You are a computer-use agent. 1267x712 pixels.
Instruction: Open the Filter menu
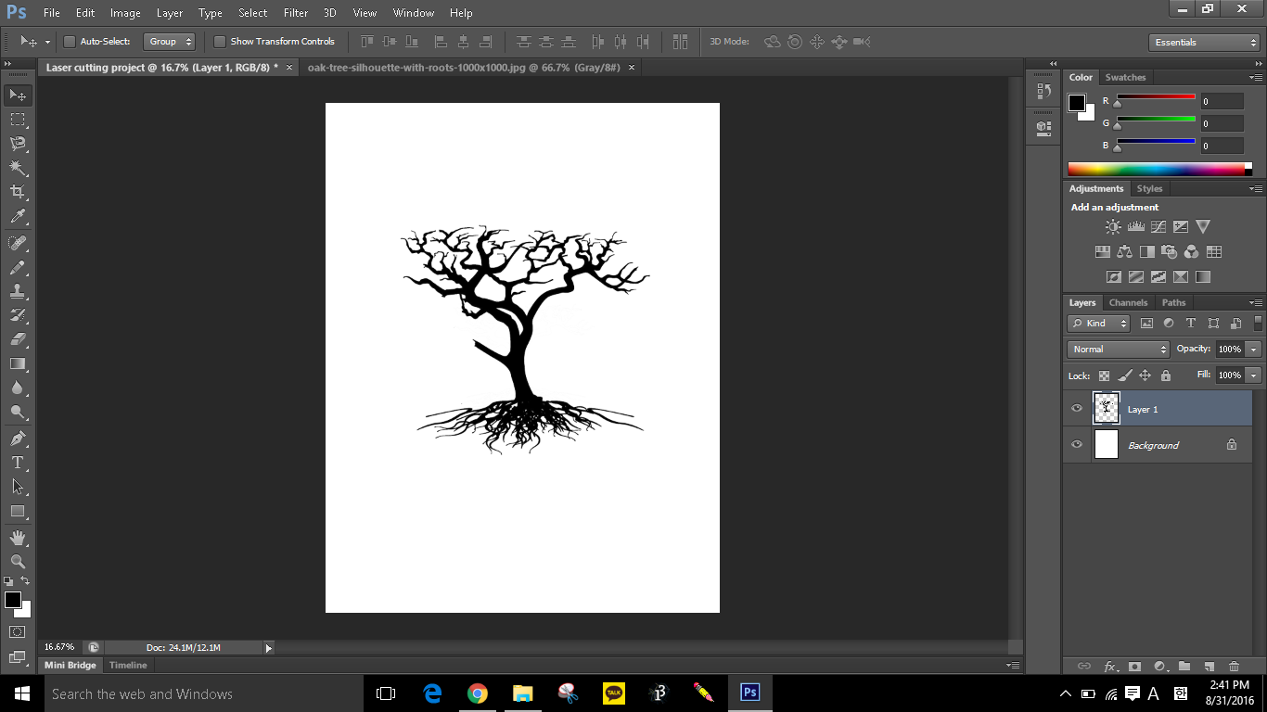pyautogui.click(x=296, y=13)
